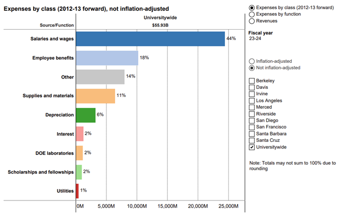This screenshot has width=339, height=214.
Task: Enable the Davis checkbox
Action: click(252, 87)
